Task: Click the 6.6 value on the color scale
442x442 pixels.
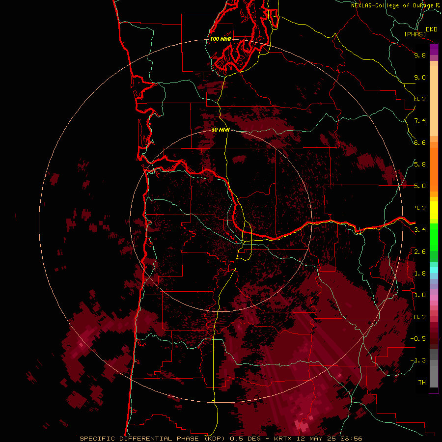Action: coord(420,142)
